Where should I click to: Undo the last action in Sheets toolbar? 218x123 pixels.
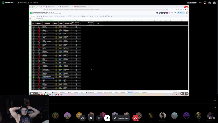coord(37,16)
